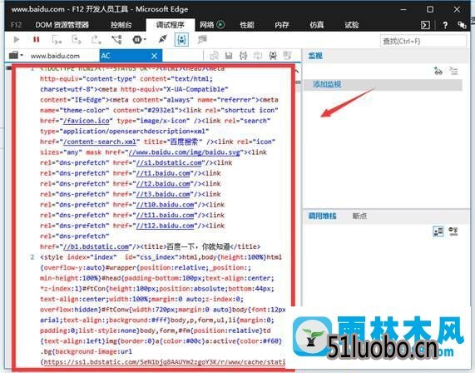Select the 断点 tab in lower panel
Viewport: 475px width, 373px height.
[359, 216]
